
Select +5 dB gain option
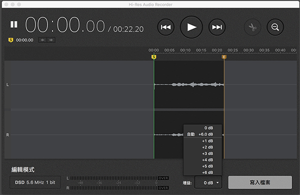click(x=203, y=166)
